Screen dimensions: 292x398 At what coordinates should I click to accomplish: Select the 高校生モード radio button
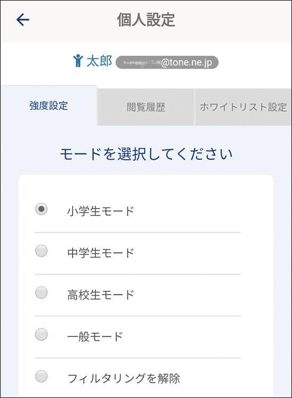pyautogui.click(x=41, y=292)
